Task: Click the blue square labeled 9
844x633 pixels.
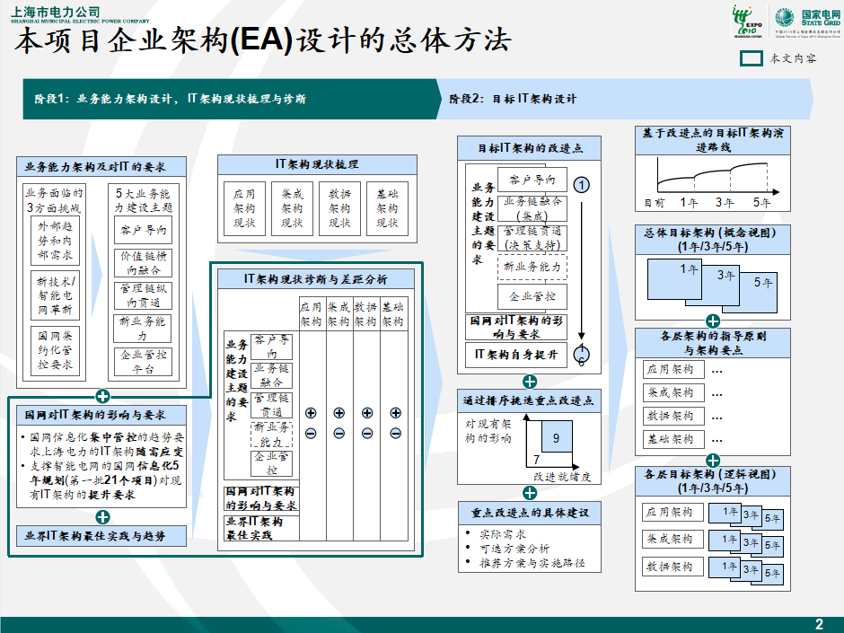Action: tap(557, 437)
